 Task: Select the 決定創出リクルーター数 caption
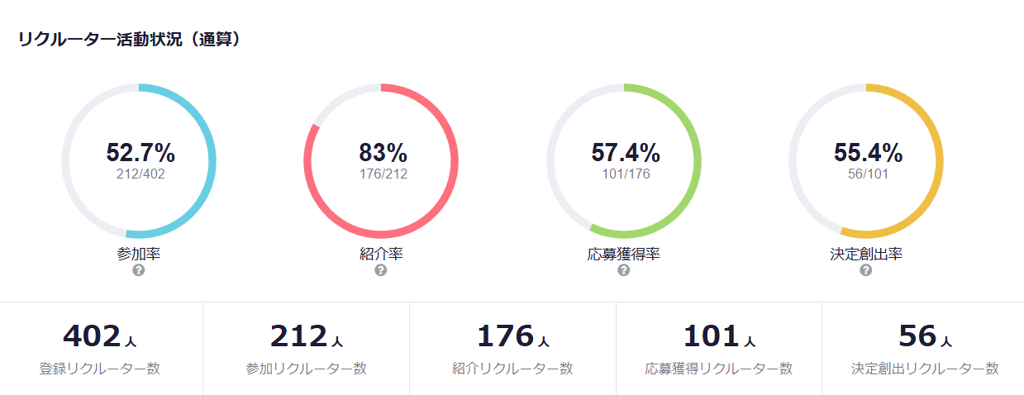pyautogui.click(x=925, y=369)
